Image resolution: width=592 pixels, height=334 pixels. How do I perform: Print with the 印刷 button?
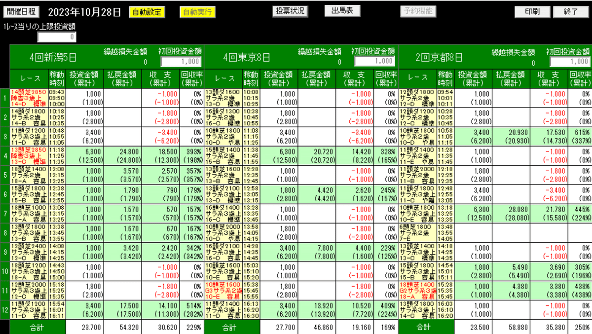coord(532,12)
